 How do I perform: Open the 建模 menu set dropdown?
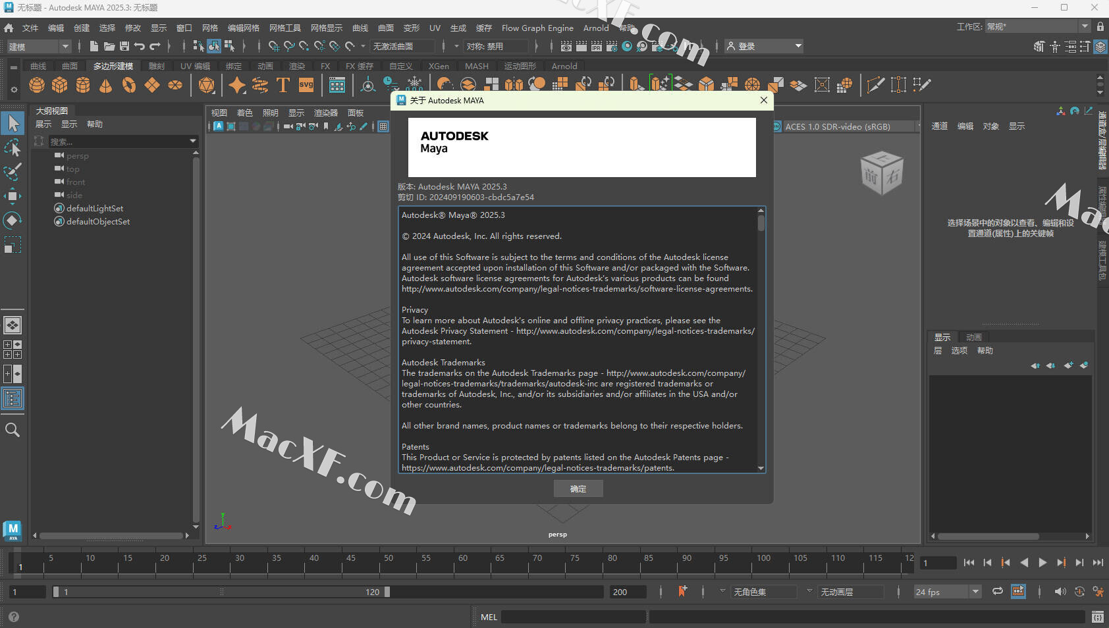coord(38,46)
